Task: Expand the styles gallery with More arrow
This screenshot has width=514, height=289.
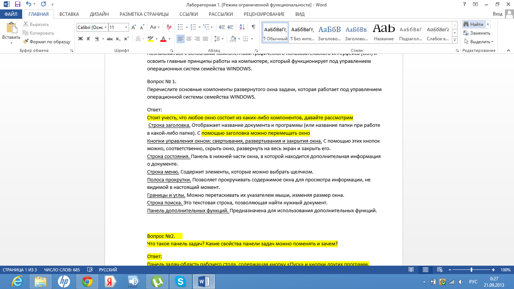Action: [x=455, y=40]
